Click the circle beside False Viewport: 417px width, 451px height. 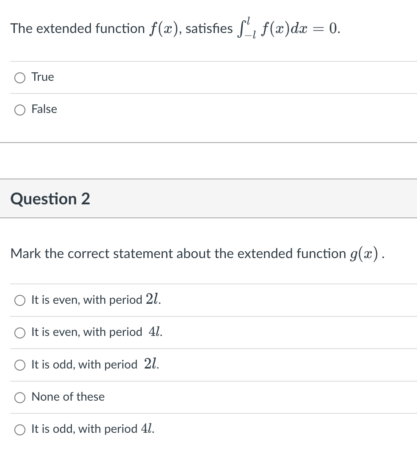(19, 110)
